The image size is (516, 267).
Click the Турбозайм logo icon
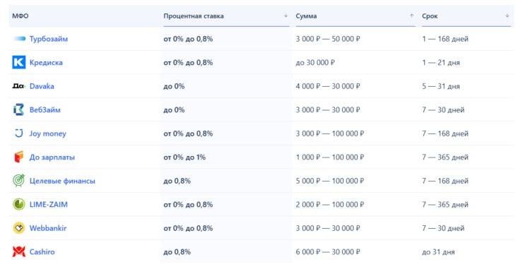click(19, 39)
